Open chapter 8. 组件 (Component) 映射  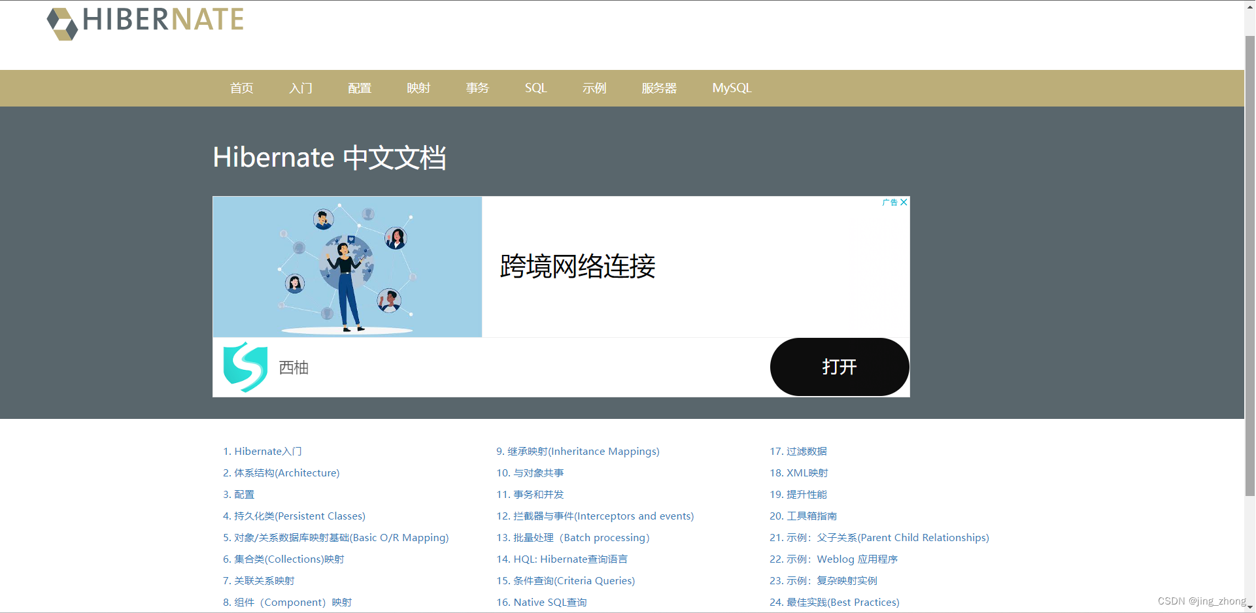[x=288, y=603]
